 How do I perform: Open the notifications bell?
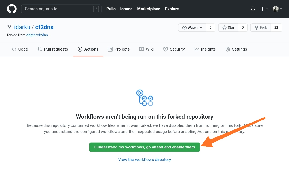pyautogui.click(x=253, y=9)
